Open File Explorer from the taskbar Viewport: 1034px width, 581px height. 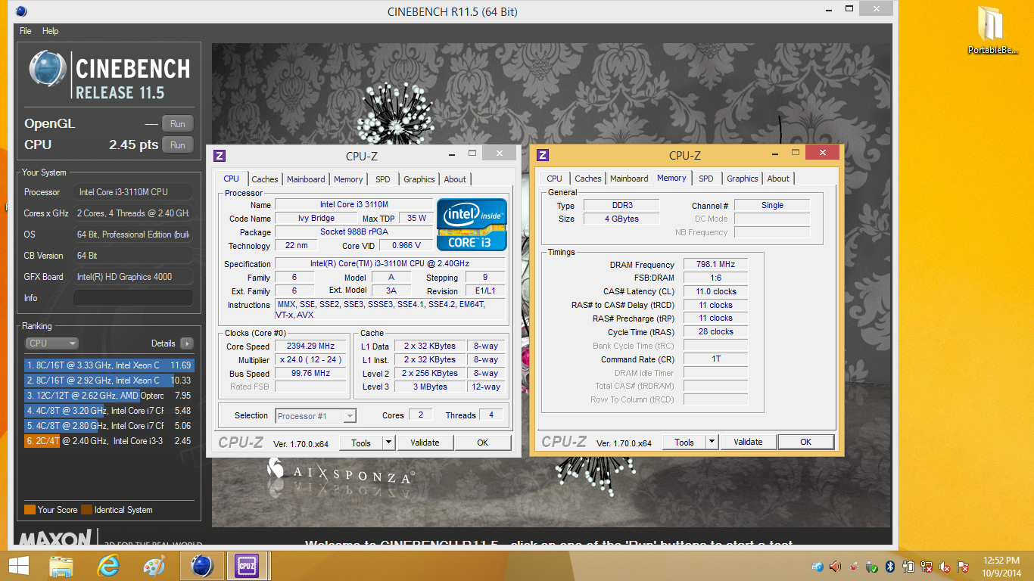tap(61, 566)
